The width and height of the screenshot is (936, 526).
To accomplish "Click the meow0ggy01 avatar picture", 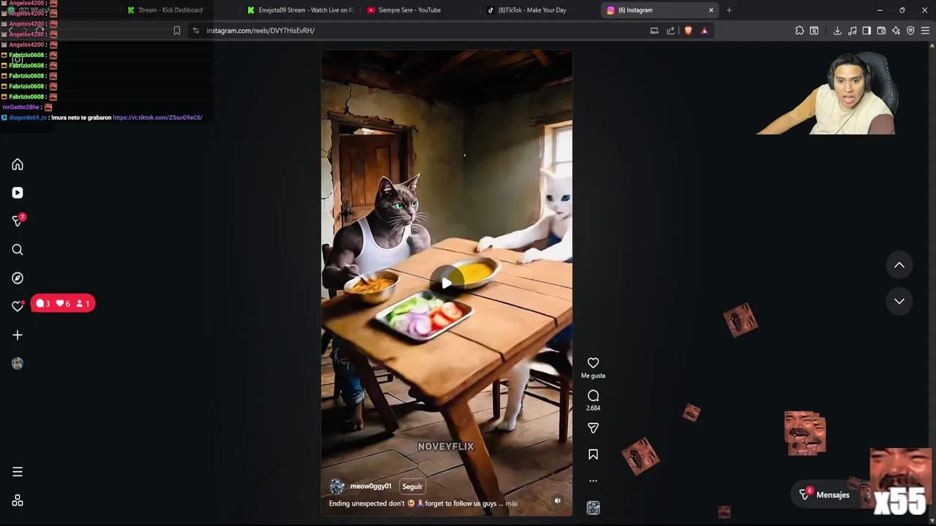I will click(x=336, y=487).
